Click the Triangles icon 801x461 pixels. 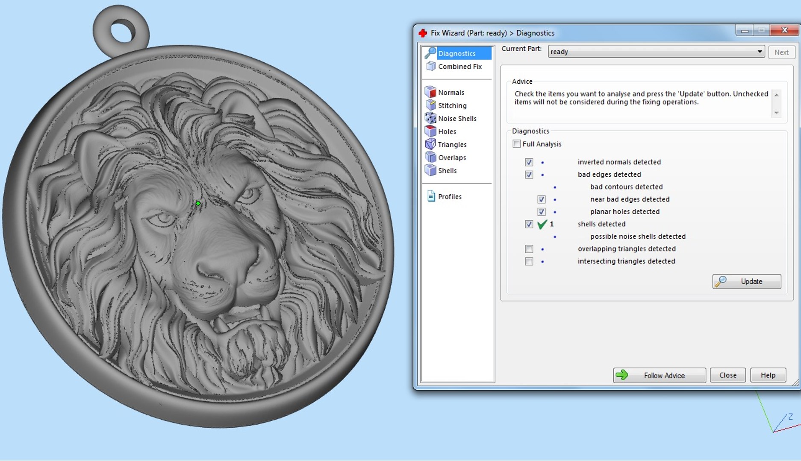point(430,144)
